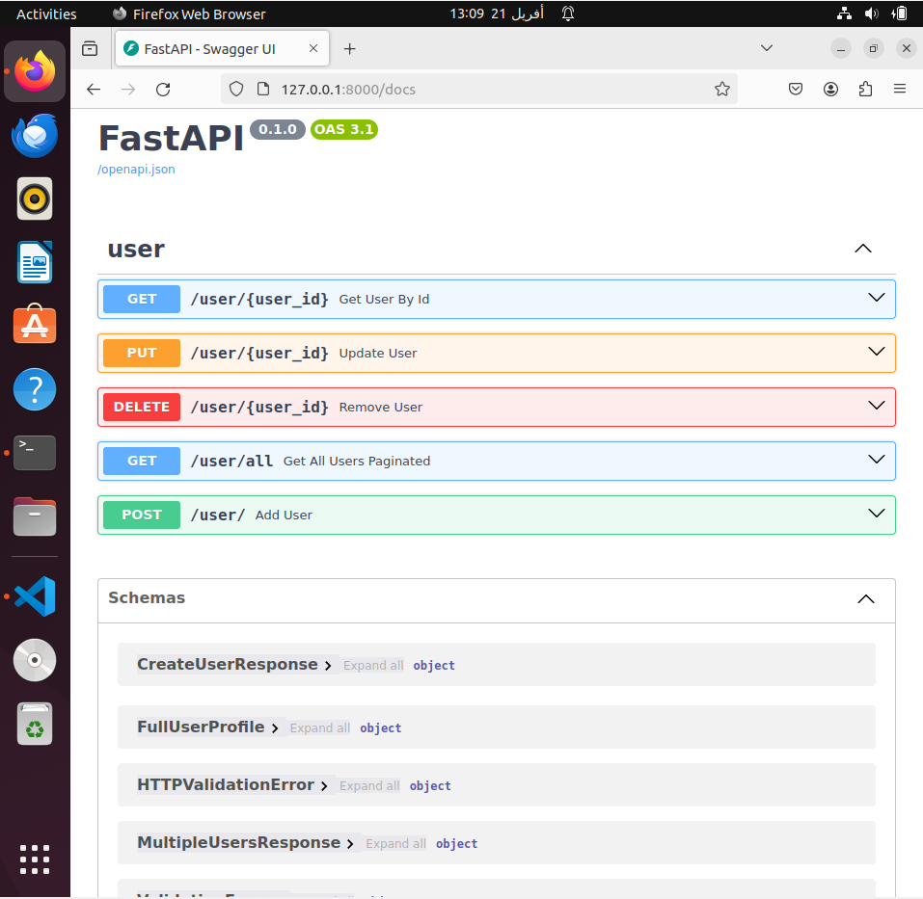
Task: Expand GET /user/all Get All Users Paginated
Action: [x=497, y=461]
